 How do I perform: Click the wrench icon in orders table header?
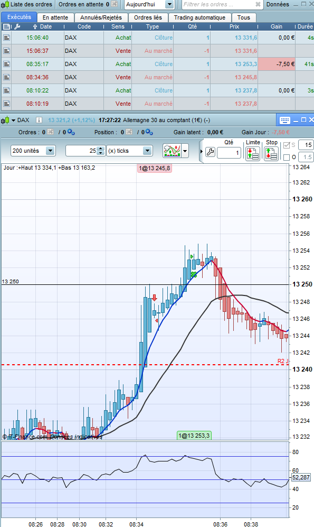(x=17, y=26)
